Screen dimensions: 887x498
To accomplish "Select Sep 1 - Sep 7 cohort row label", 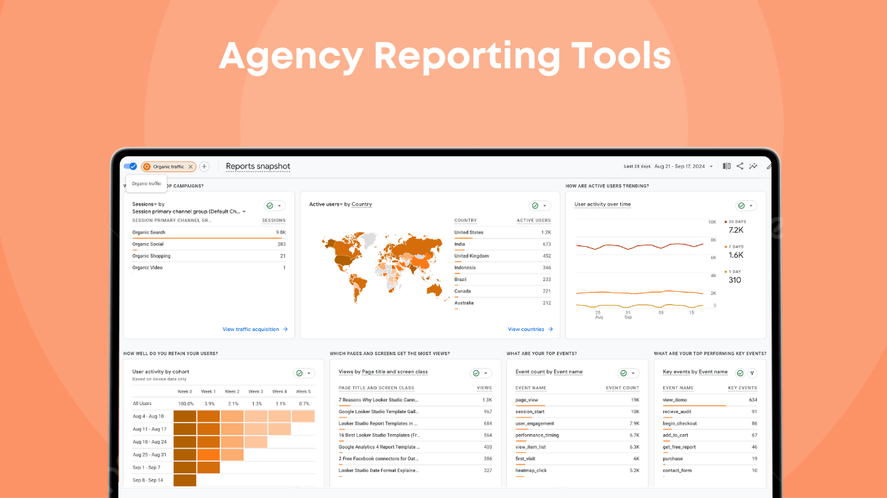I will (x=148, y=467).
